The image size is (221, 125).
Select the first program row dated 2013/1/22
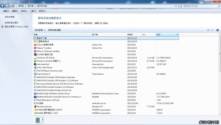point(106,38)
